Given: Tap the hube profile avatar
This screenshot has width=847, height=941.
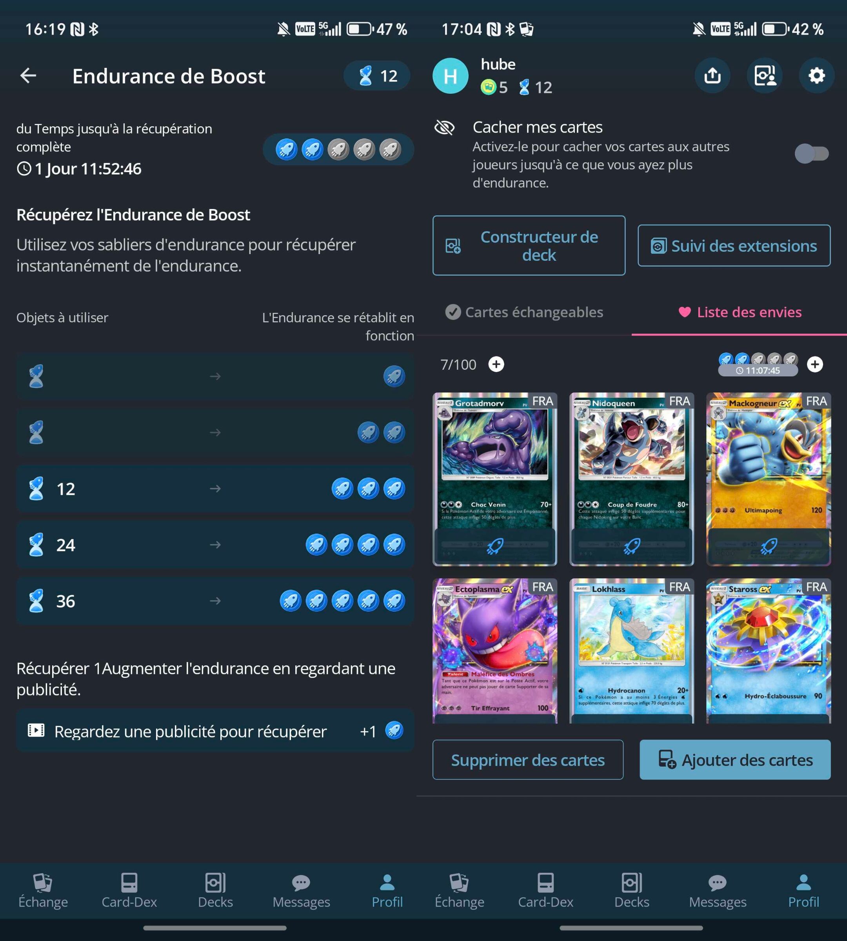Looking at the screenshot, I should point(450,76).
